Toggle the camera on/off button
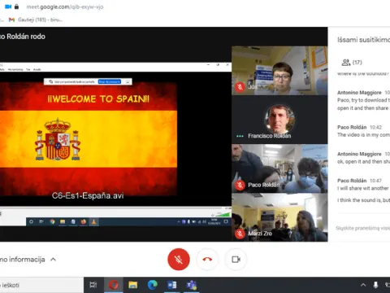 (236, 260)
